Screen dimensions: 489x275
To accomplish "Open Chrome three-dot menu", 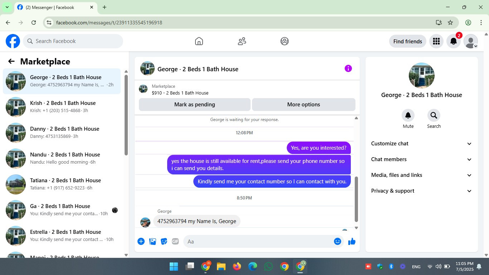I will pyautogui.click(x=481, y=23).
